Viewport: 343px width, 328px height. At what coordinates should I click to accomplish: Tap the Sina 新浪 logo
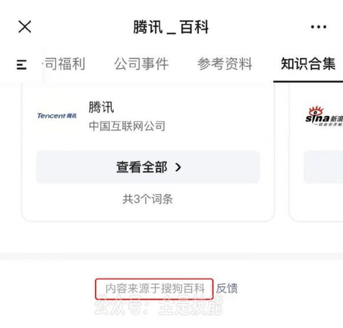324,116
